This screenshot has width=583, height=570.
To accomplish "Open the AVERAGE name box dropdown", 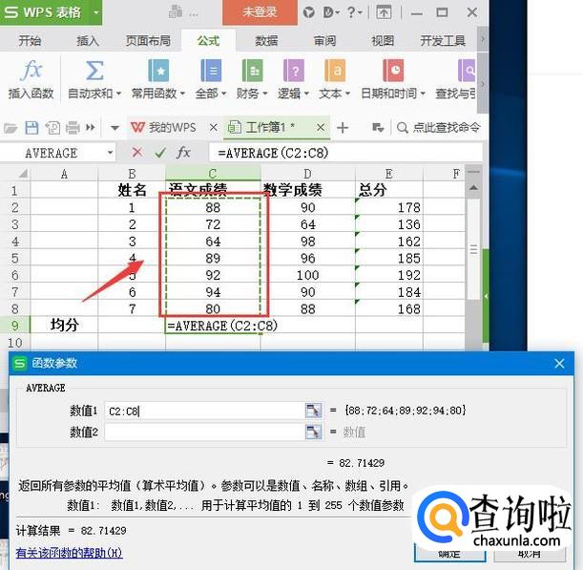I will (x=110, y=153).
